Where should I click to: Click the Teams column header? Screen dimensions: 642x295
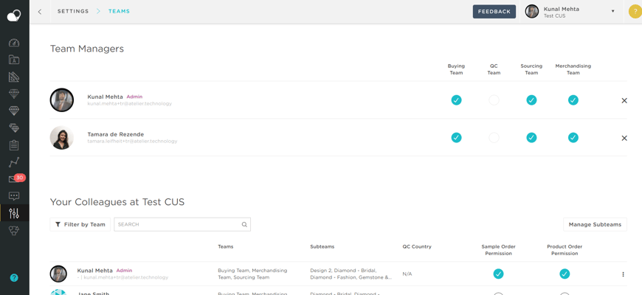click(226, 247)
